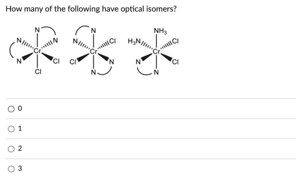The width and height of the screenshot is (296, 184).
Task: Click the Cr center with axial Cl below
Action: point(37,51)
